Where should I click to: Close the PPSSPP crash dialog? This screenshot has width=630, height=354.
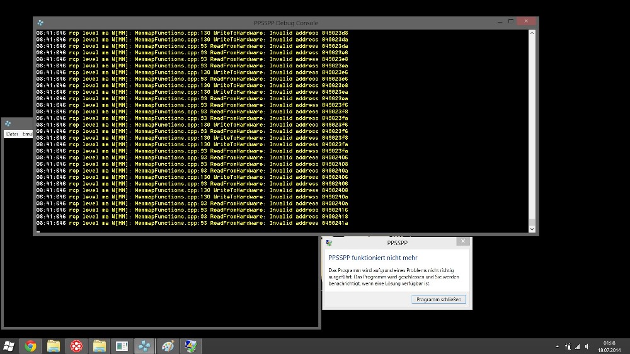pos(463,242)
